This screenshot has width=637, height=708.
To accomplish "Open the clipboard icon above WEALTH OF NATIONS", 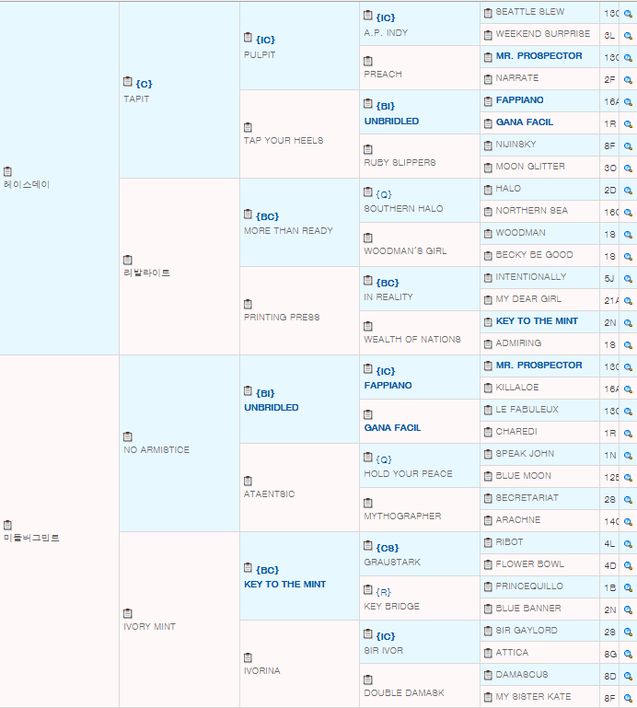I will [368, 327].
